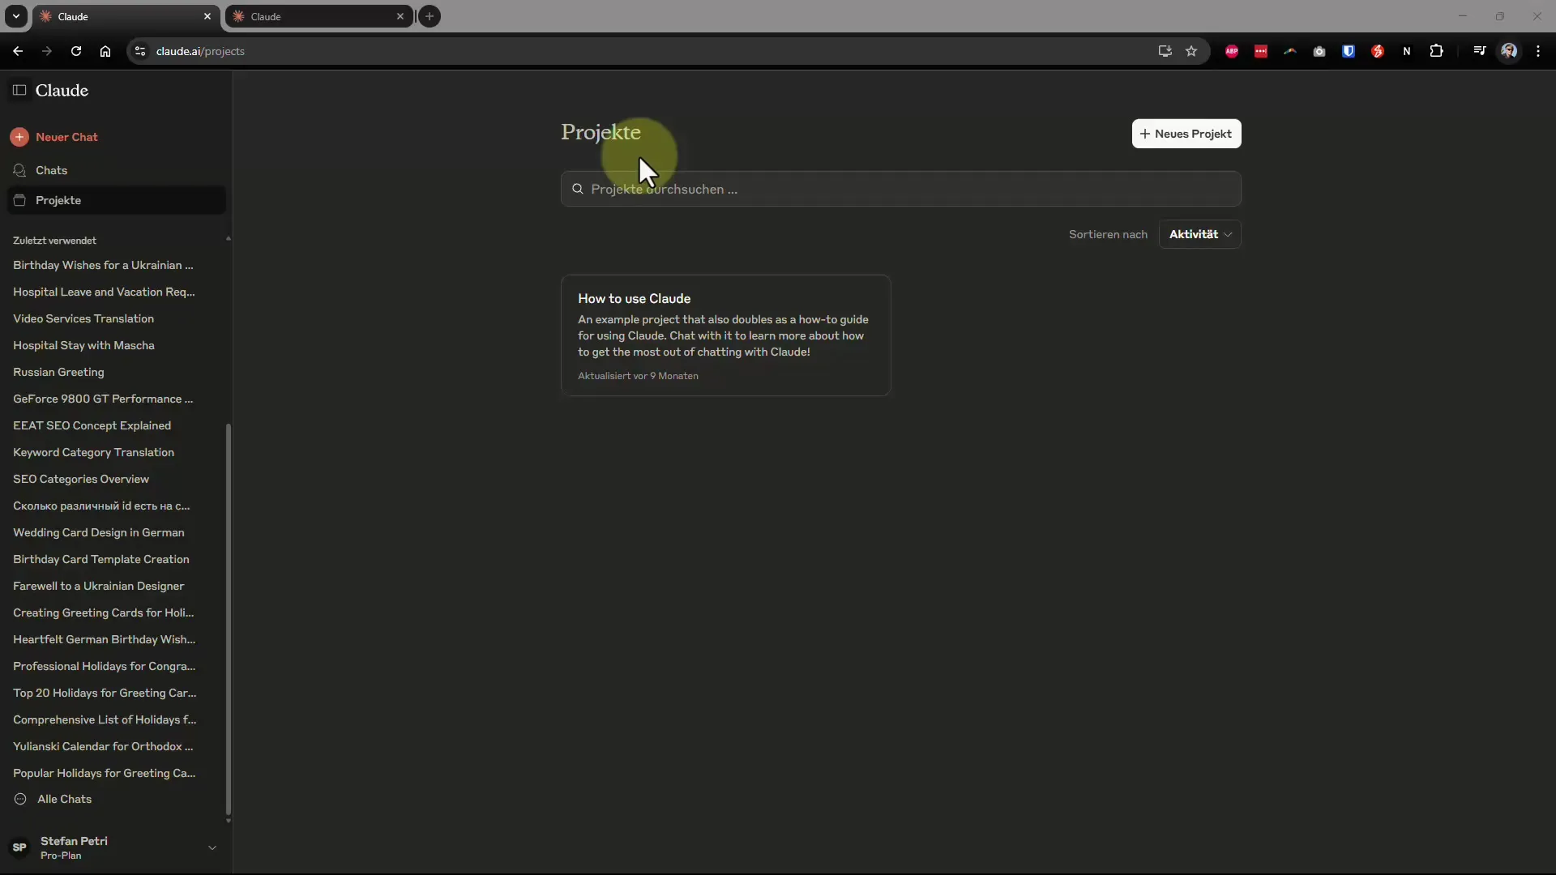Screen dimensions: 1556x875
Task: Open Hospital Stay with Mascha chat
Action: 83,345
